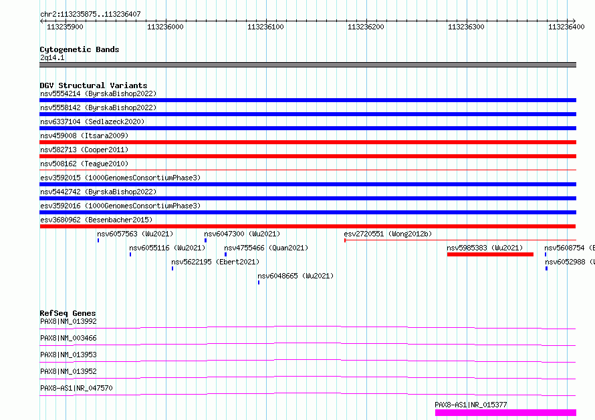The image size is (595, 420).
Task: Click ruler position 113236100
Action: coord(265,27)
